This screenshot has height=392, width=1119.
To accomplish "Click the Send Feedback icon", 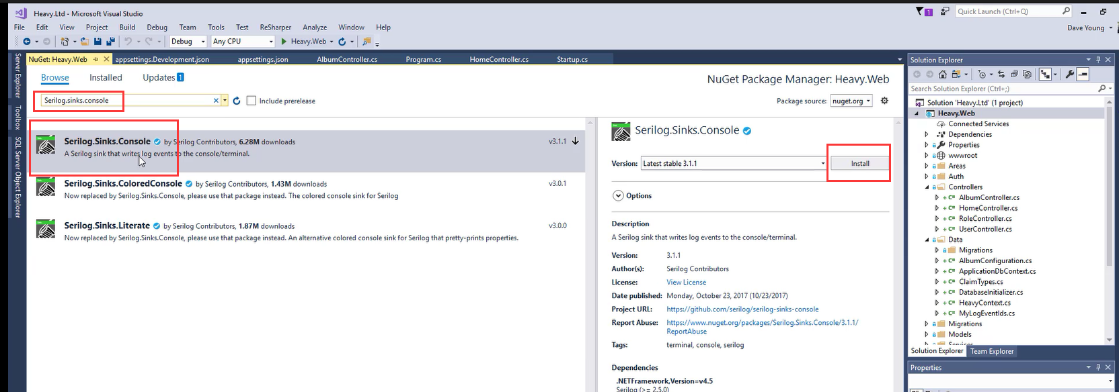I will click(x=945, y=11).
